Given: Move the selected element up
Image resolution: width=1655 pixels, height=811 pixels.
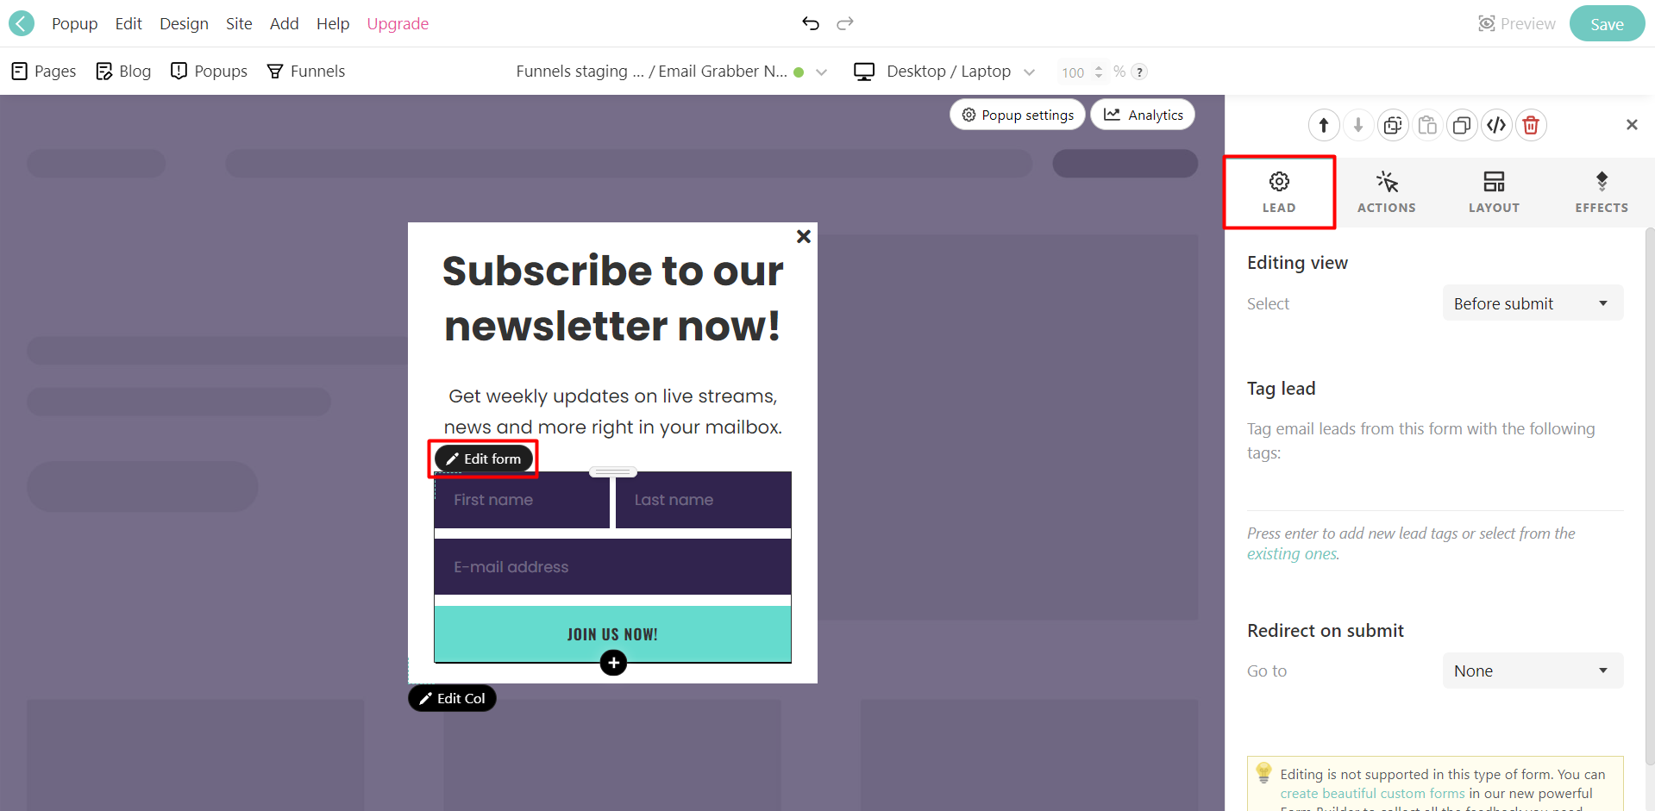Looking at the screenshot, I should (1324, 125).
